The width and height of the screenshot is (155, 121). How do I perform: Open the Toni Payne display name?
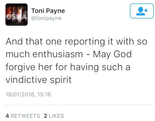point(48,11)
